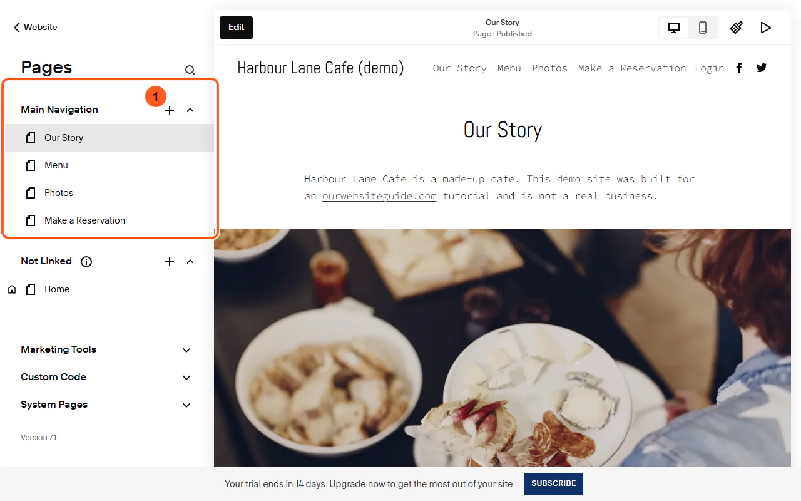Click the Page · Published status text

[x=503, y=34]
